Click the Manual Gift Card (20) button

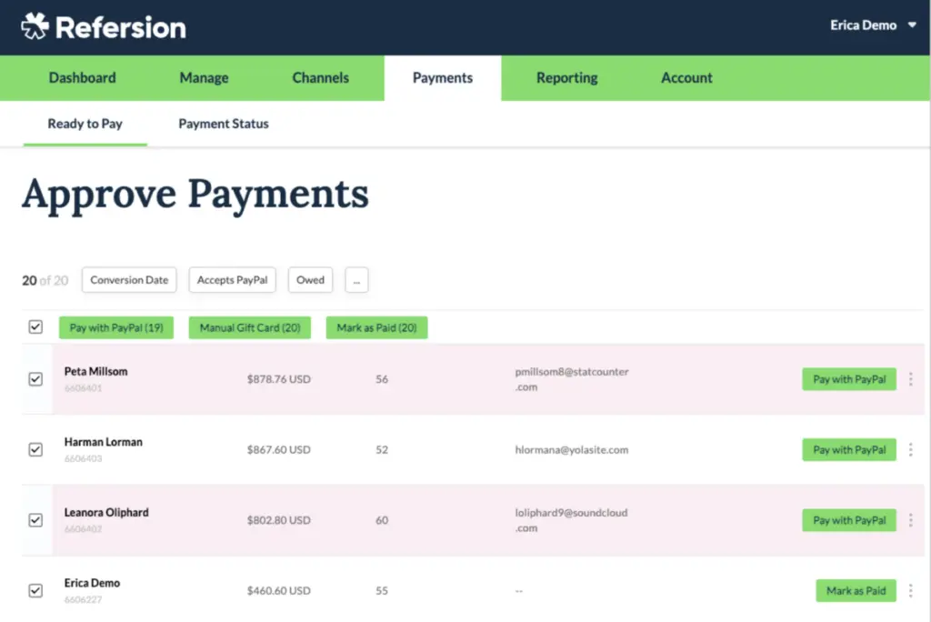[250, 328]
